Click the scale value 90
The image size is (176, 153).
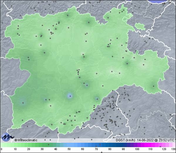tap(123, 149)
